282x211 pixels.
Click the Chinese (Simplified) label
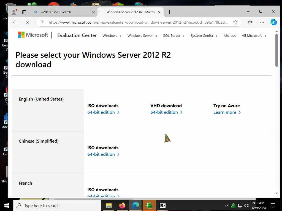click(39, 141)
